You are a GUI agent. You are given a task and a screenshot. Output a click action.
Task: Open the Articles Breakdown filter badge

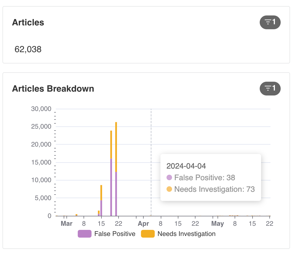tap(270, 89)
